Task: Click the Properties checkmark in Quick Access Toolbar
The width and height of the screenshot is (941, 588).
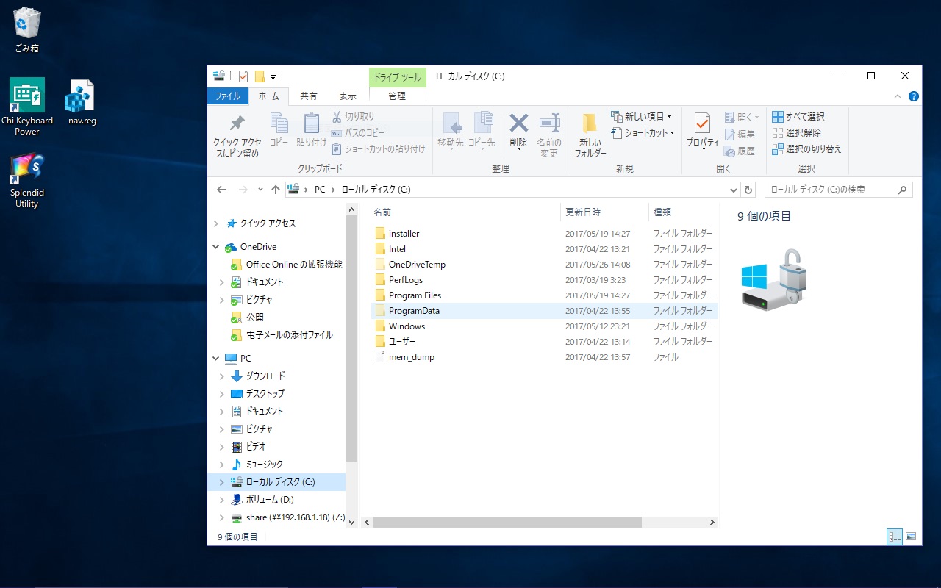Action: [243, 76]
